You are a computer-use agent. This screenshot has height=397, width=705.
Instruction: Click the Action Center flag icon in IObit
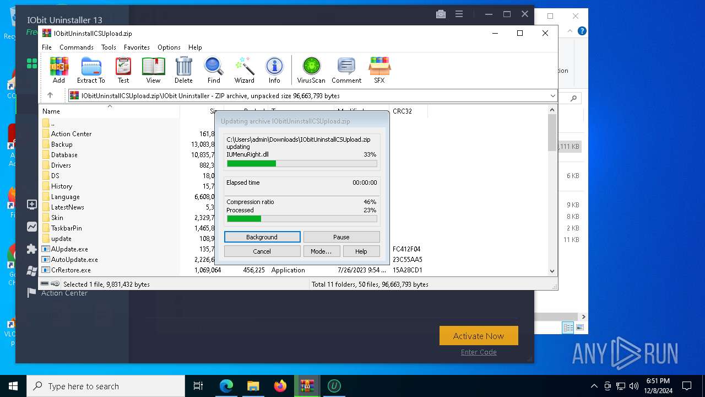pos(32,293)
